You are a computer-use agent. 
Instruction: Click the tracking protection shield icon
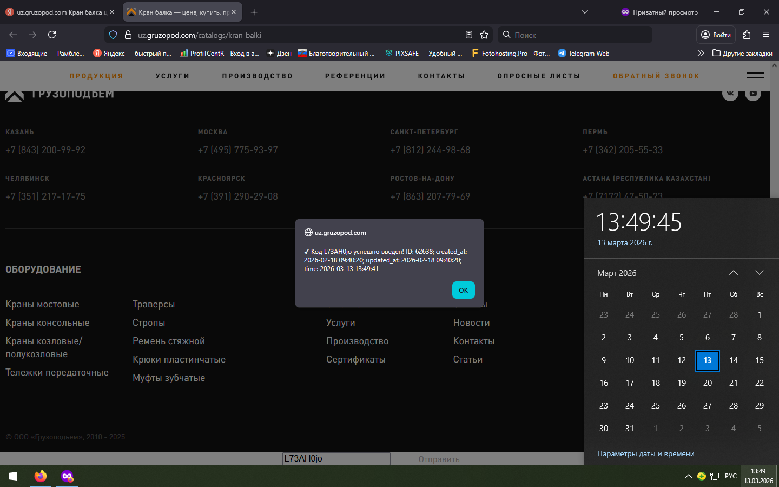click(x=113, y=35)
